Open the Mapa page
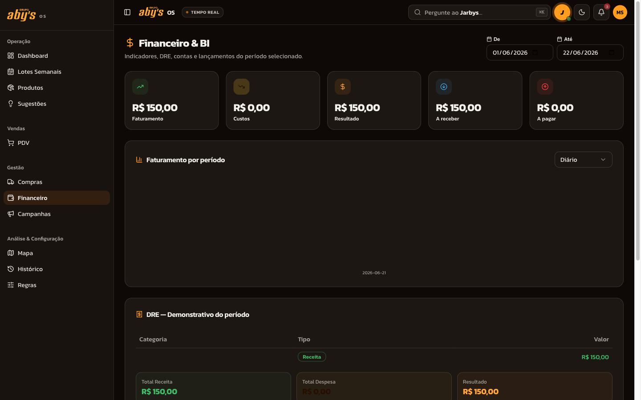The width and height of the screenshot is (641, 400). click(x=57, y=253)
